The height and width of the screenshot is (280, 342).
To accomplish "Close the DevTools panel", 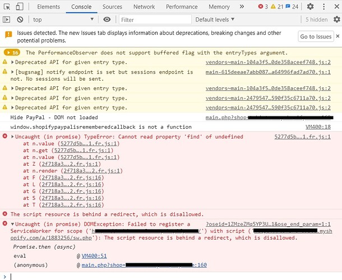I will (x=336, y=7).
